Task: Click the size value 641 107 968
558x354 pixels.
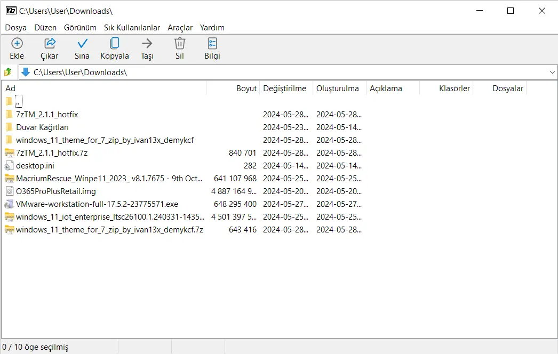Action: click(x=235, y=179)
